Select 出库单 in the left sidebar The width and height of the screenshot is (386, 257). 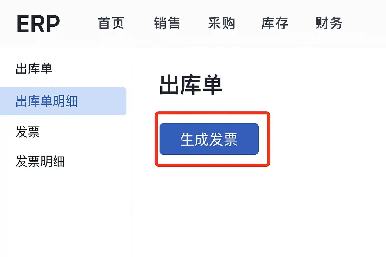tap(34, 69)
